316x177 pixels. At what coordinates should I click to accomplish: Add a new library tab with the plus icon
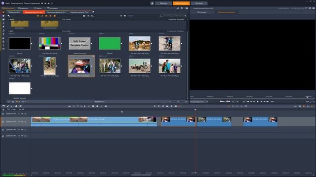point(93,12)
